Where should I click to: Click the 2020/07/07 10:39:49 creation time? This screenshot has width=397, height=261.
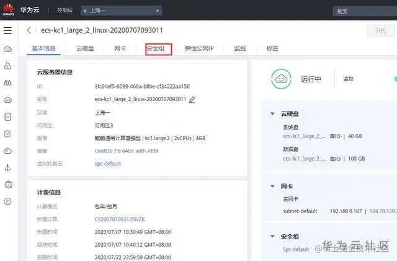(x=133, y=232)
